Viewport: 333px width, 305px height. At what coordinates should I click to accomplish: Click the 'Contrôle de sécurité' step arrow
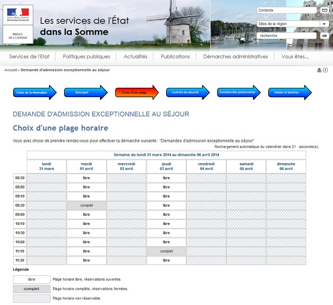click(187, 92)
